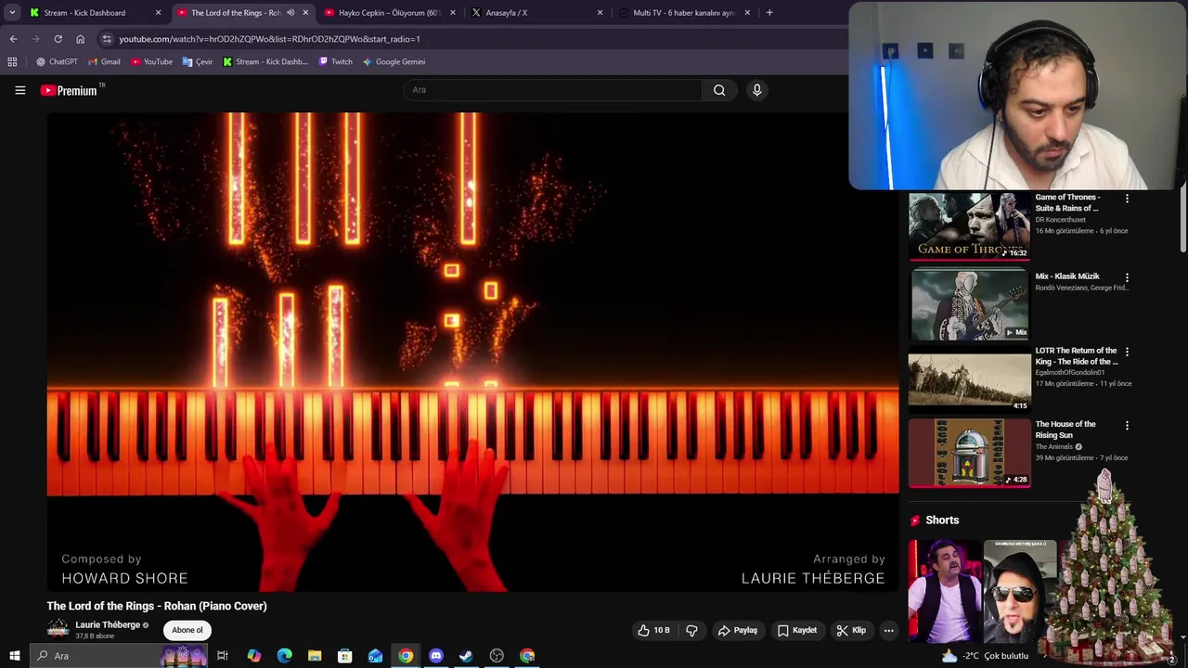Screen dimensions: 1188x668
Task: Open options for LOTR Ride of Rohirrim video
Action: [x=1127, y=352]
